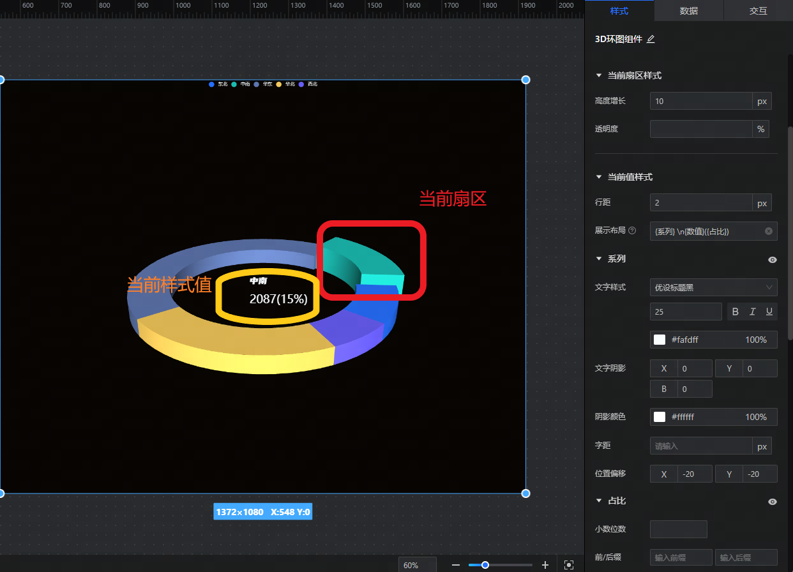This screenshot has height=572, width=793.
Task: Switch to the 数据 tab
Action: 688,11
